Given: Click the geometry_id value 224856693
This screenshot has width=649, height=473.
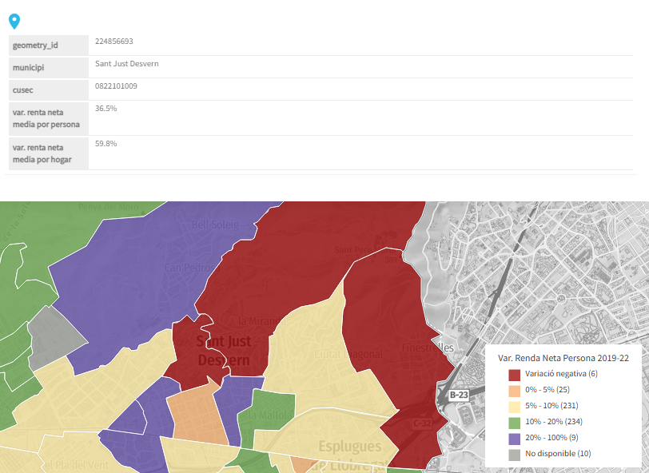Looking at the screenshot, I should (x=113, y=41).
